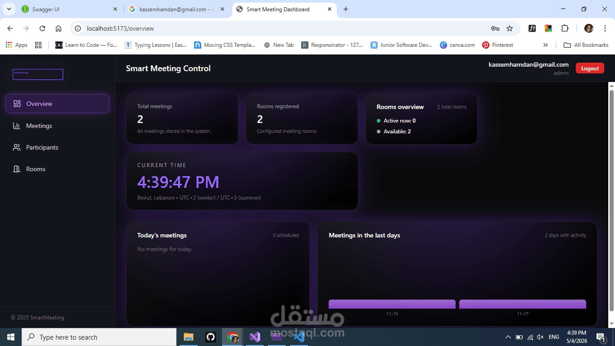
Task: Click the 11-17 bar in the chart
Action: [523, 304]
